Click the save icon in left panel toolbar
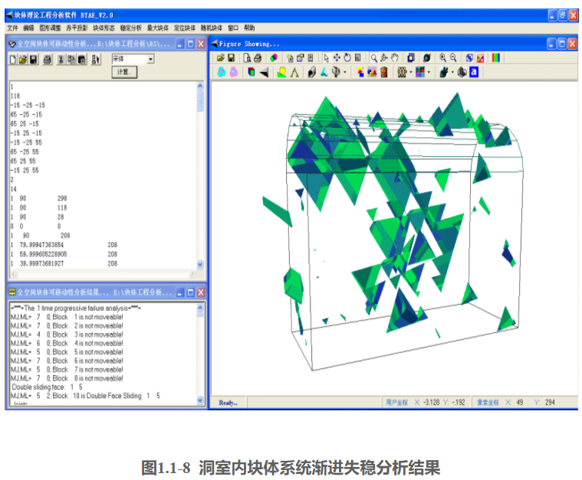 point(34,59)
